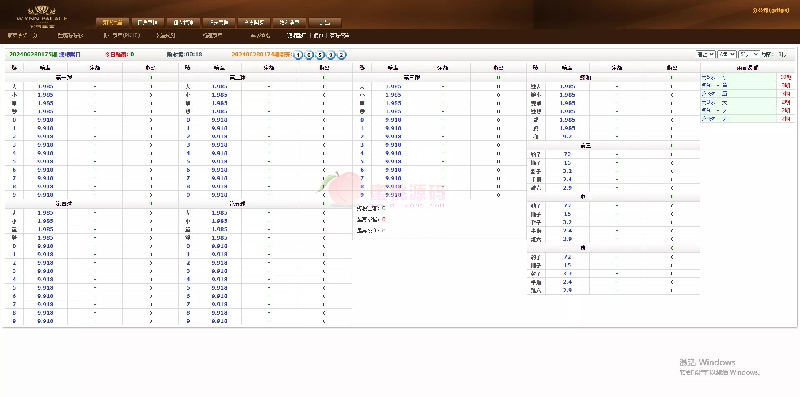The image size is (800, 397).
Task: Click the first drawn ball numbered 1
Action: point(298,55)
